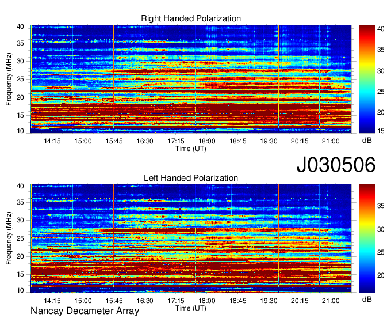Click 14:15 time tick of Left Handed plot

tap(52, 300)
